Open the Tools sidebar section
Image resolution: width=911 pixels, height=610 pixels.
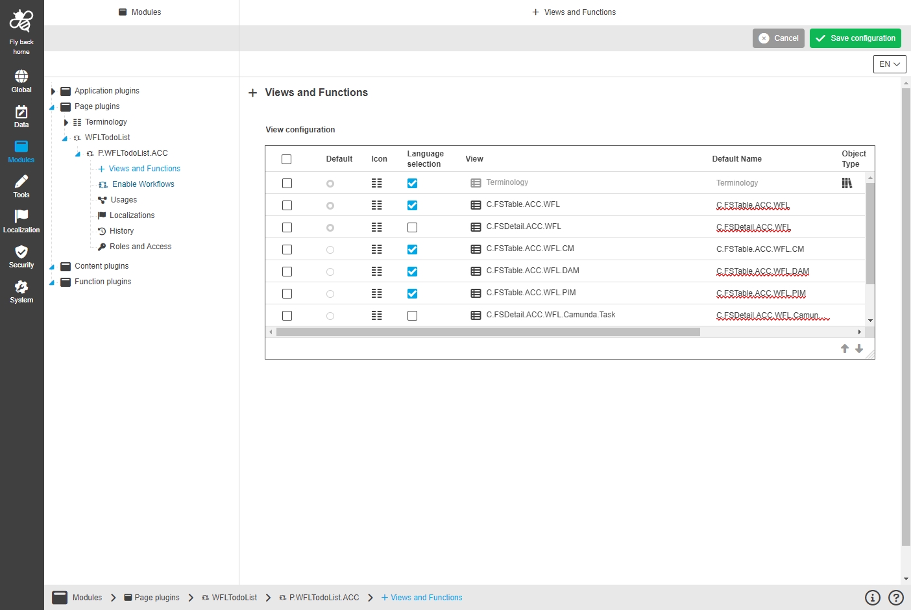(x=21, y=186)
